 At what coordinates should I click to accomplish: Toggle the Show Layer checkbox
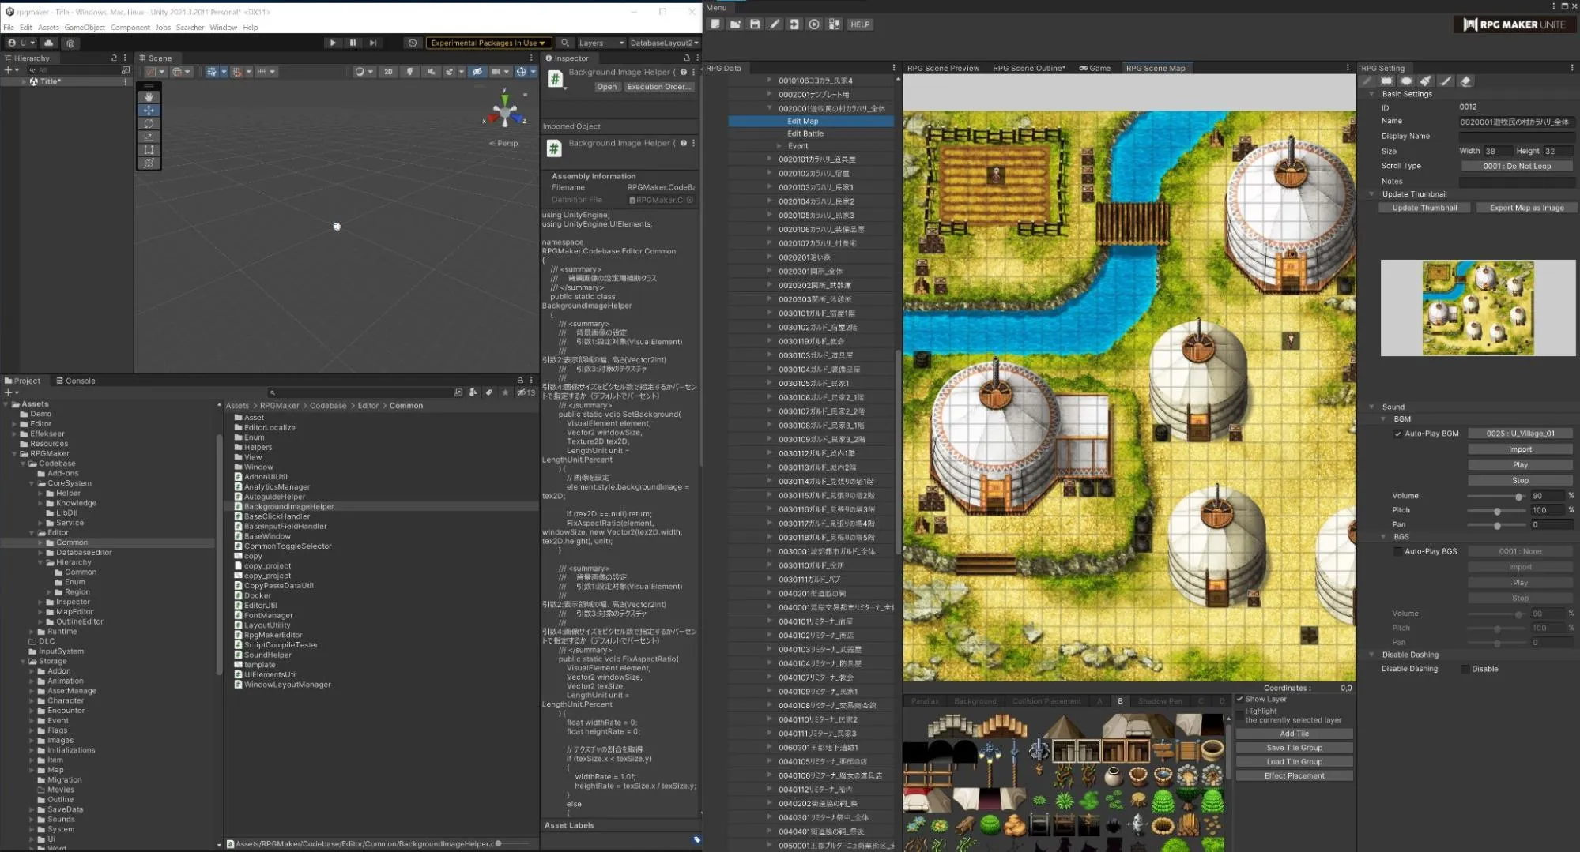point(1239,699)
